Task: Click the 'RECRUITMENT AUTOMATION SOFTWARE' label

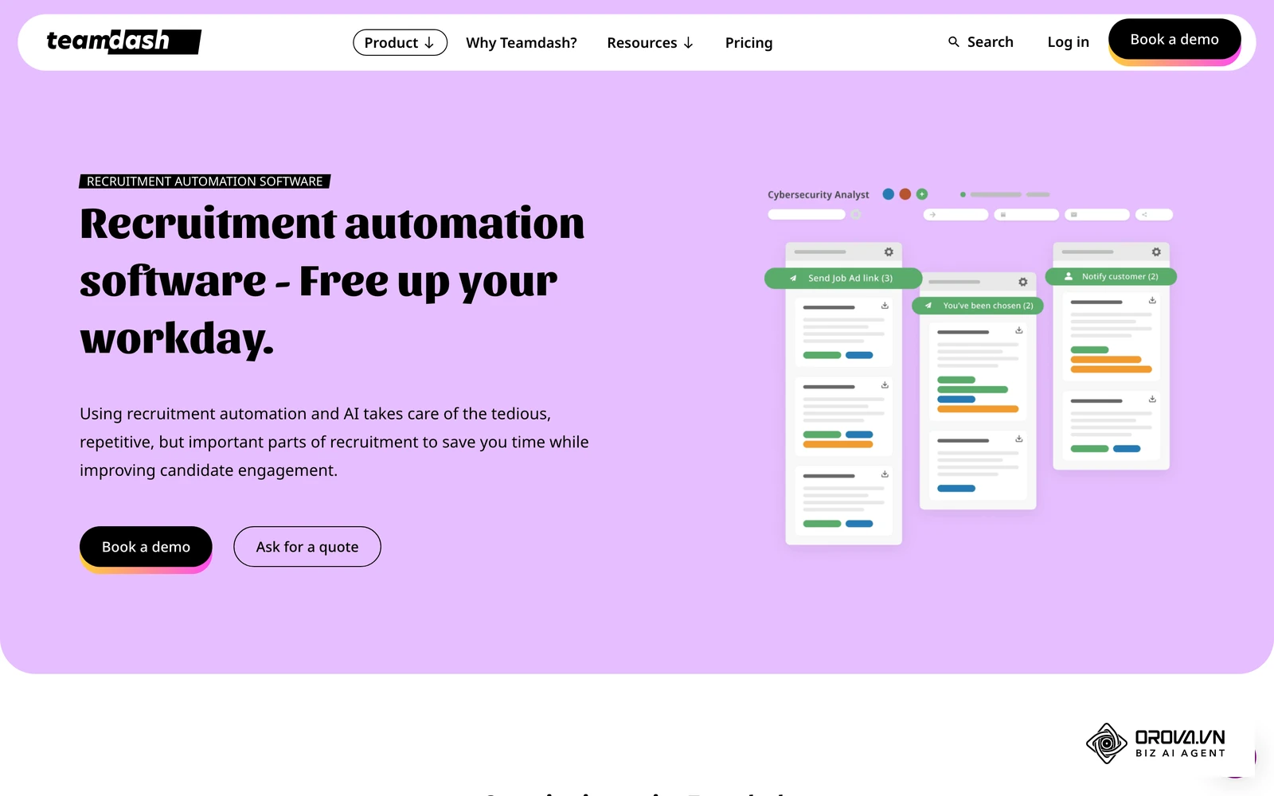Action: 205,181
